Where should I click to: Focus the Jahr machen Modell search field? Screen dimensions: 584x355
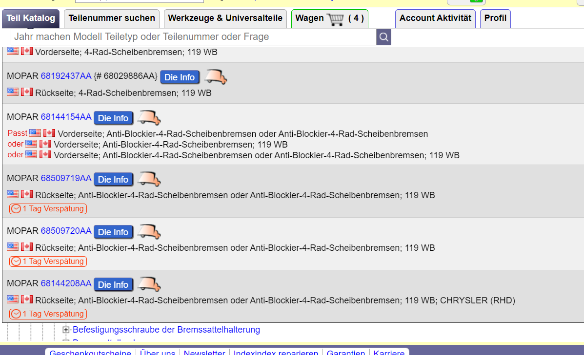[x=194, y=37]
